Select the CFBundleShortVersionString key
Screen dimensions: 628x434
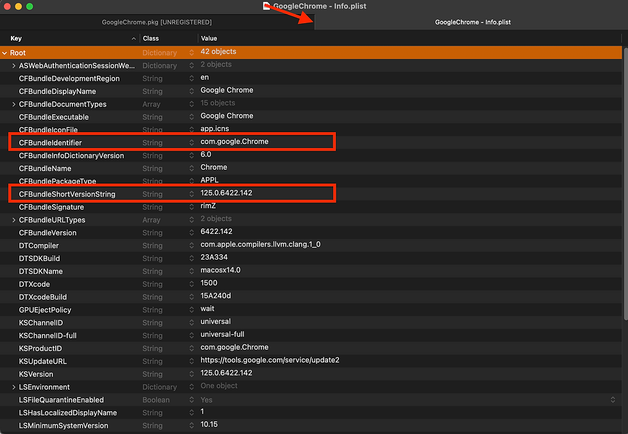pos(67,194)
